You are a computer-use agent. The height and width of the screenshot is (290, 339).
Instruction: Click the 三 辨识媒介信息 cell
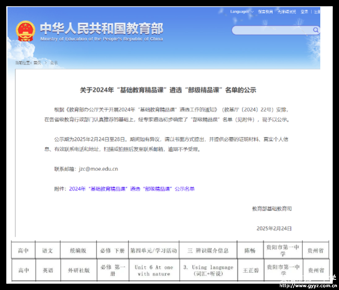point(208,250)
